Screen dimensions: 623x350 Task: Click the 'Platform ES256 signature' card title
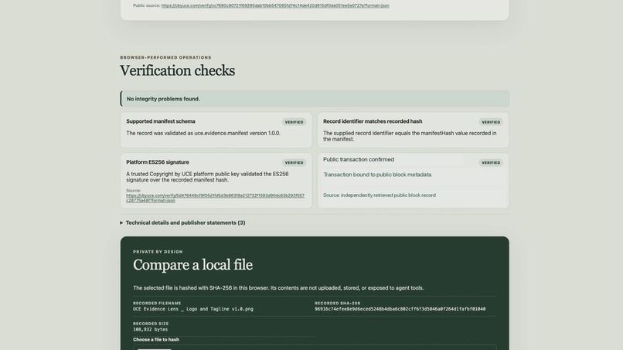pos(158,162)
